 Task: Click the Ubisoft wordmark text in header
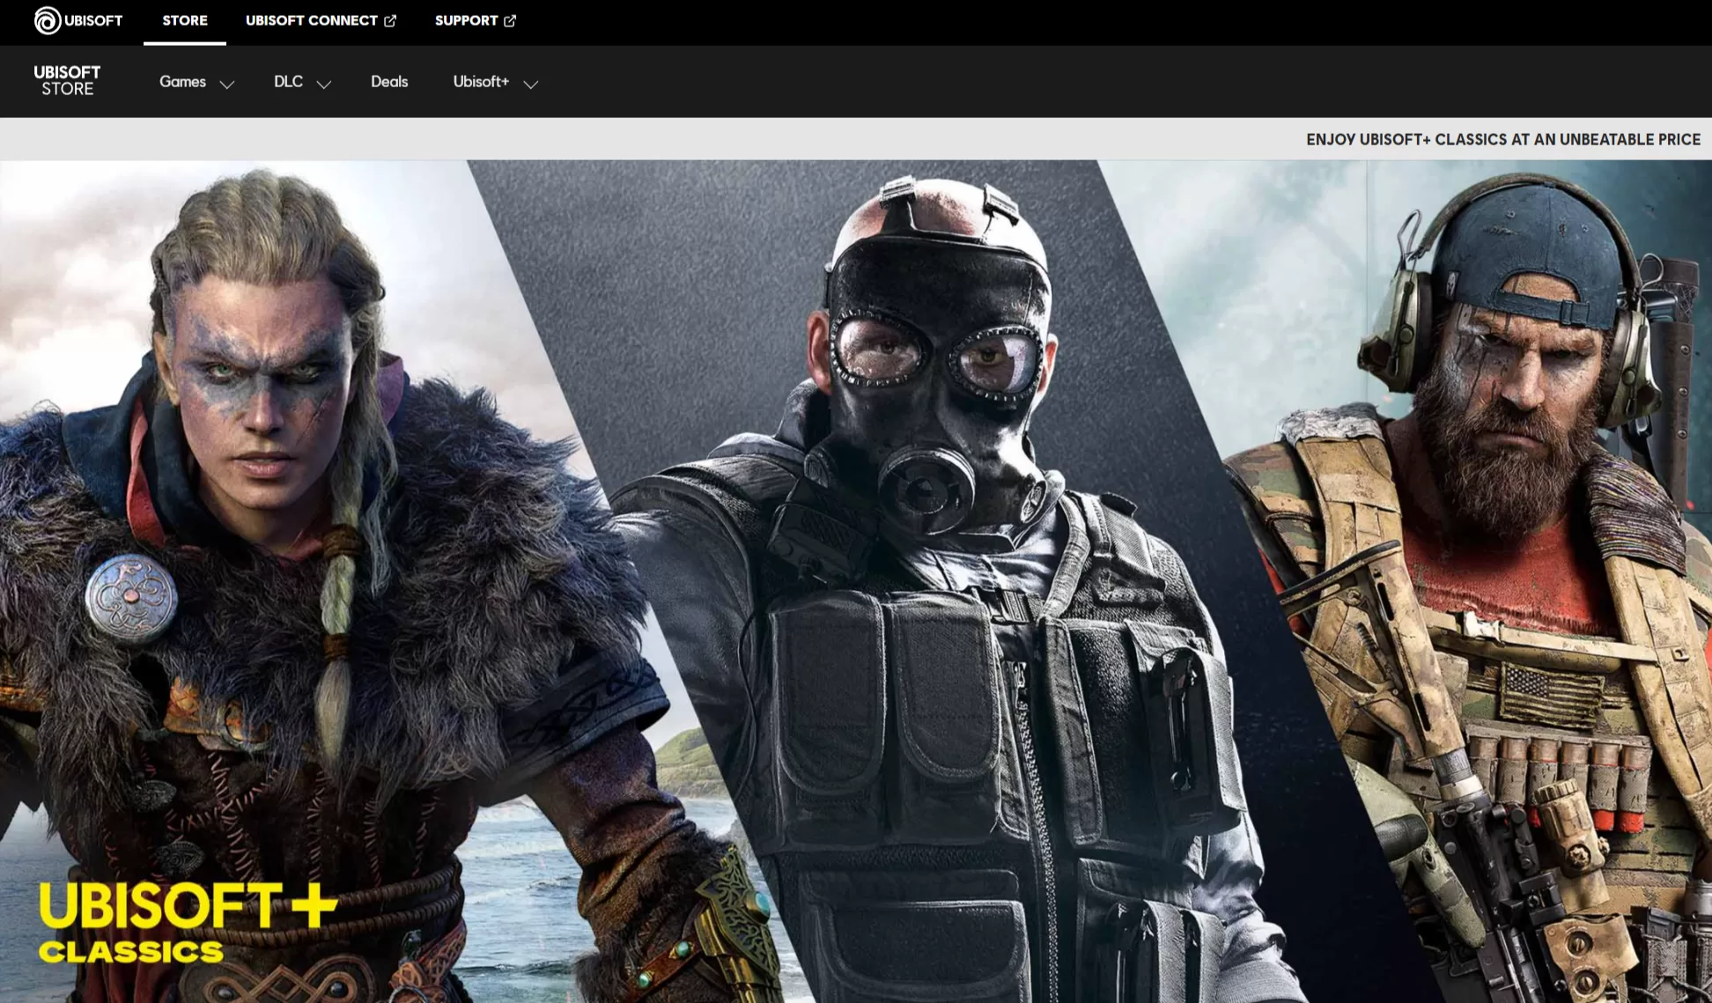93,20
